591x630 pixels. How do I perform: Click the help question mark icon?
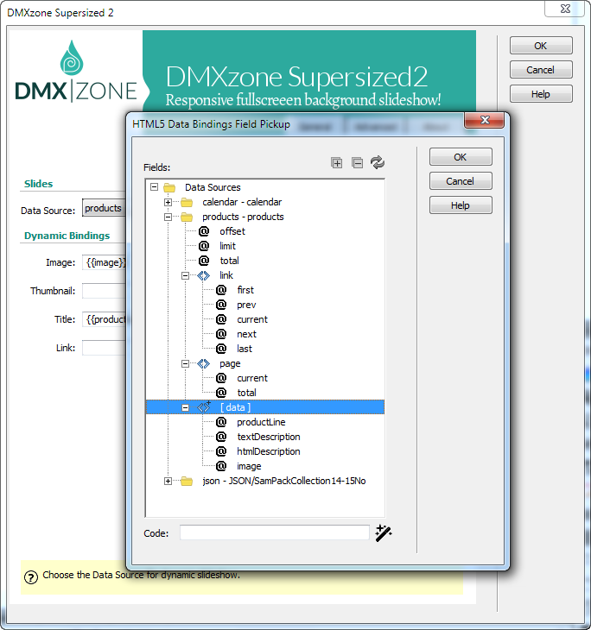(x=31, y=577)
